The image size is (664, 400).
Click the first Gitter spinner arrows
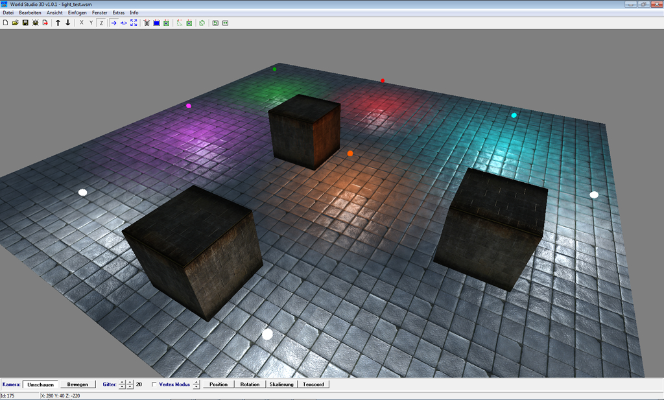122,384
